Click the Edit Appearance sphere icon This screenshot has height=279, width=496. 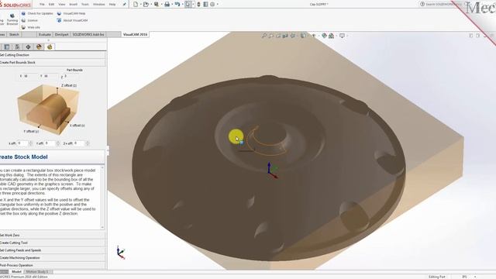[324, 36]
